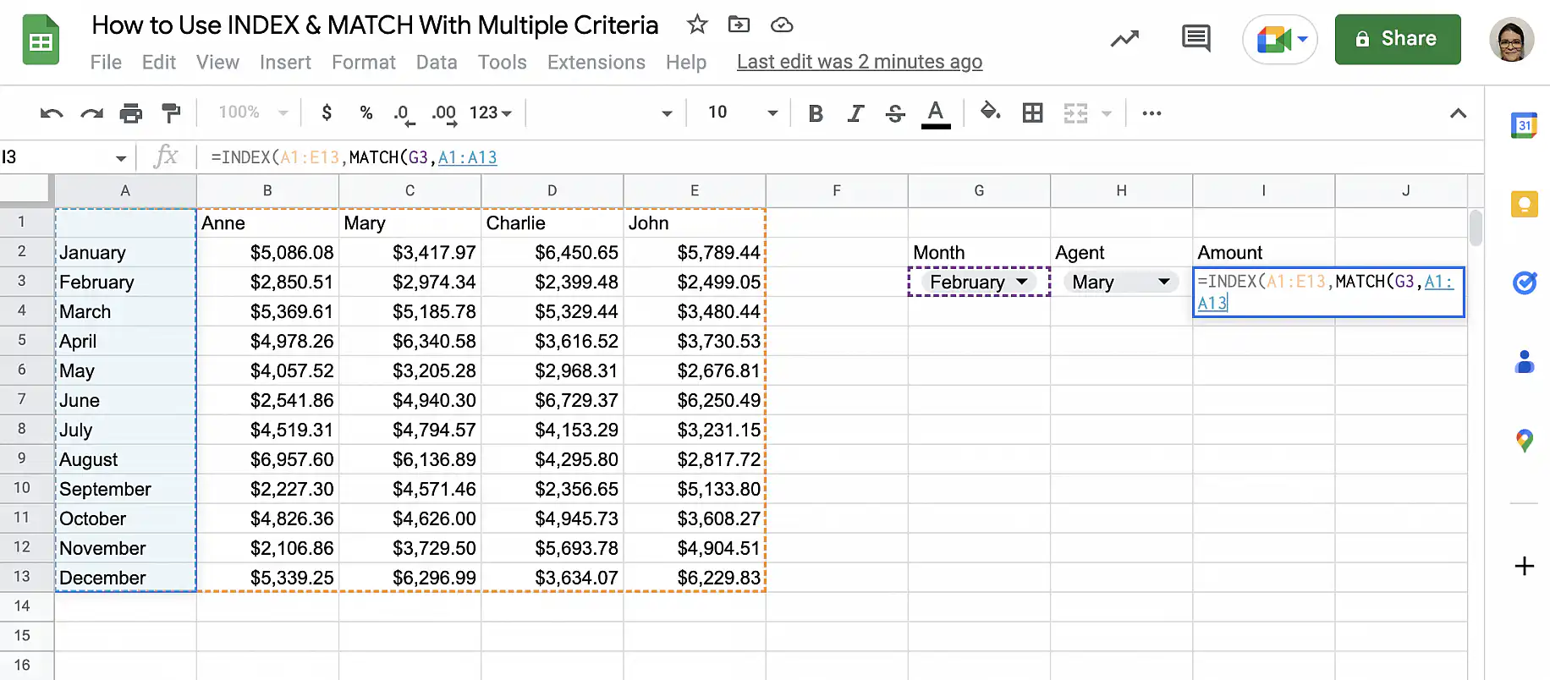Click the Merge cells icon
1550x680 pixels.
click(x=1075, y=112)
